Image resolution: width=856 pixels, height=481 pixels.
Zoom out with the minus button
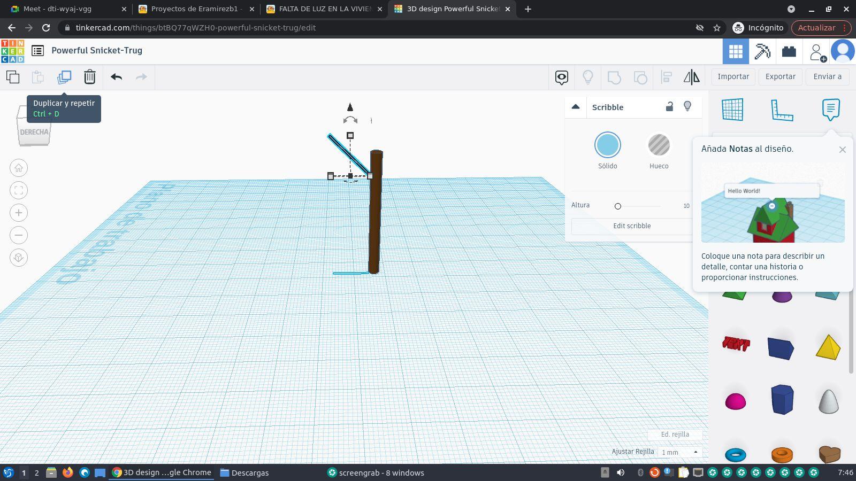(x=19, y=235)
